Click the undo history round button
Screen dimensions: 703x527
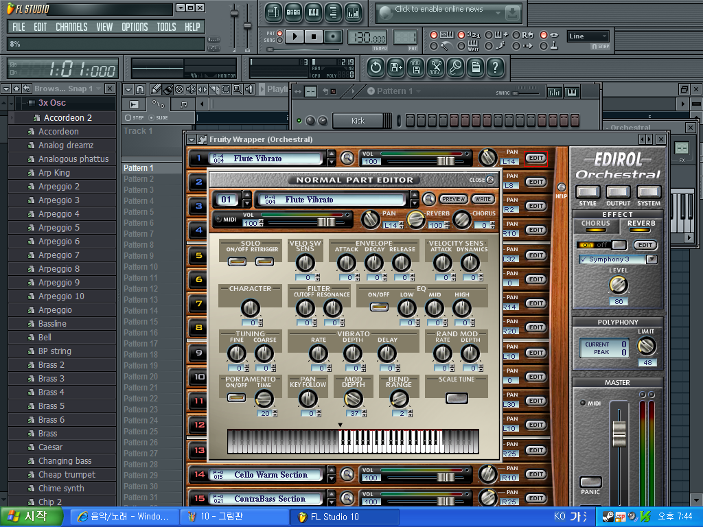[x=376, y=68]
